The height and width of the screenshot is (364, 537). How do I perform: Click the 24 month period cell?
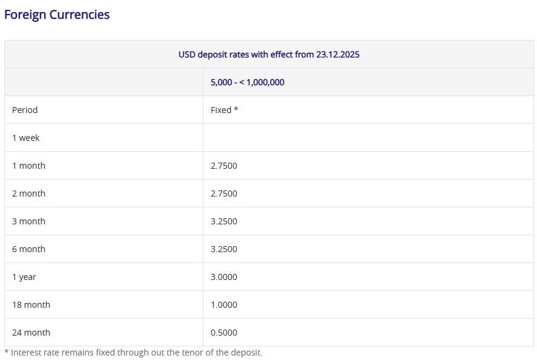(x=31, y=333)
